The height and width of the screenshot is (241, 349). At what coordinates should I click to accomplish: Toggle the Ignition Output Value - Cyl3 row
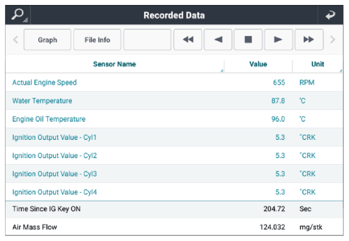coord(174,174)
